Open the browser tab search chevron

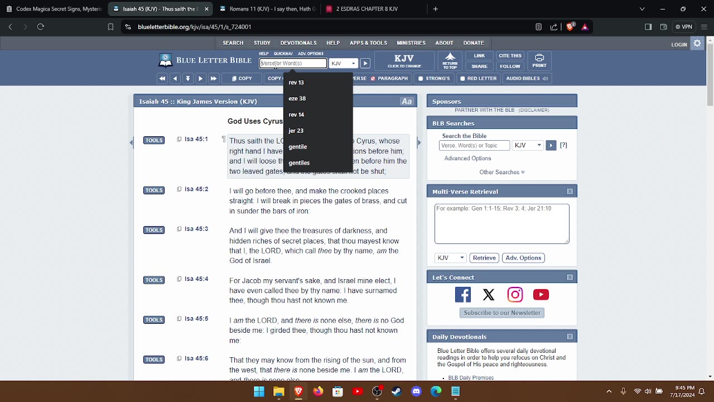642,9
